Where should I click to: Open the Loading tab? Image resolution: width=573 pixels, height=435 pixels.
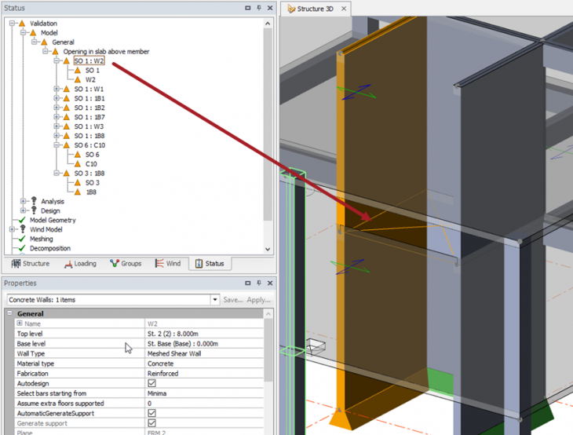[80, 264]
